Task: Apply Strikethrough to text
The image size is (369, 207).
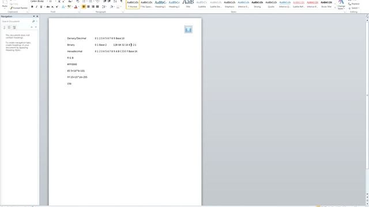Action: [48, 7]
